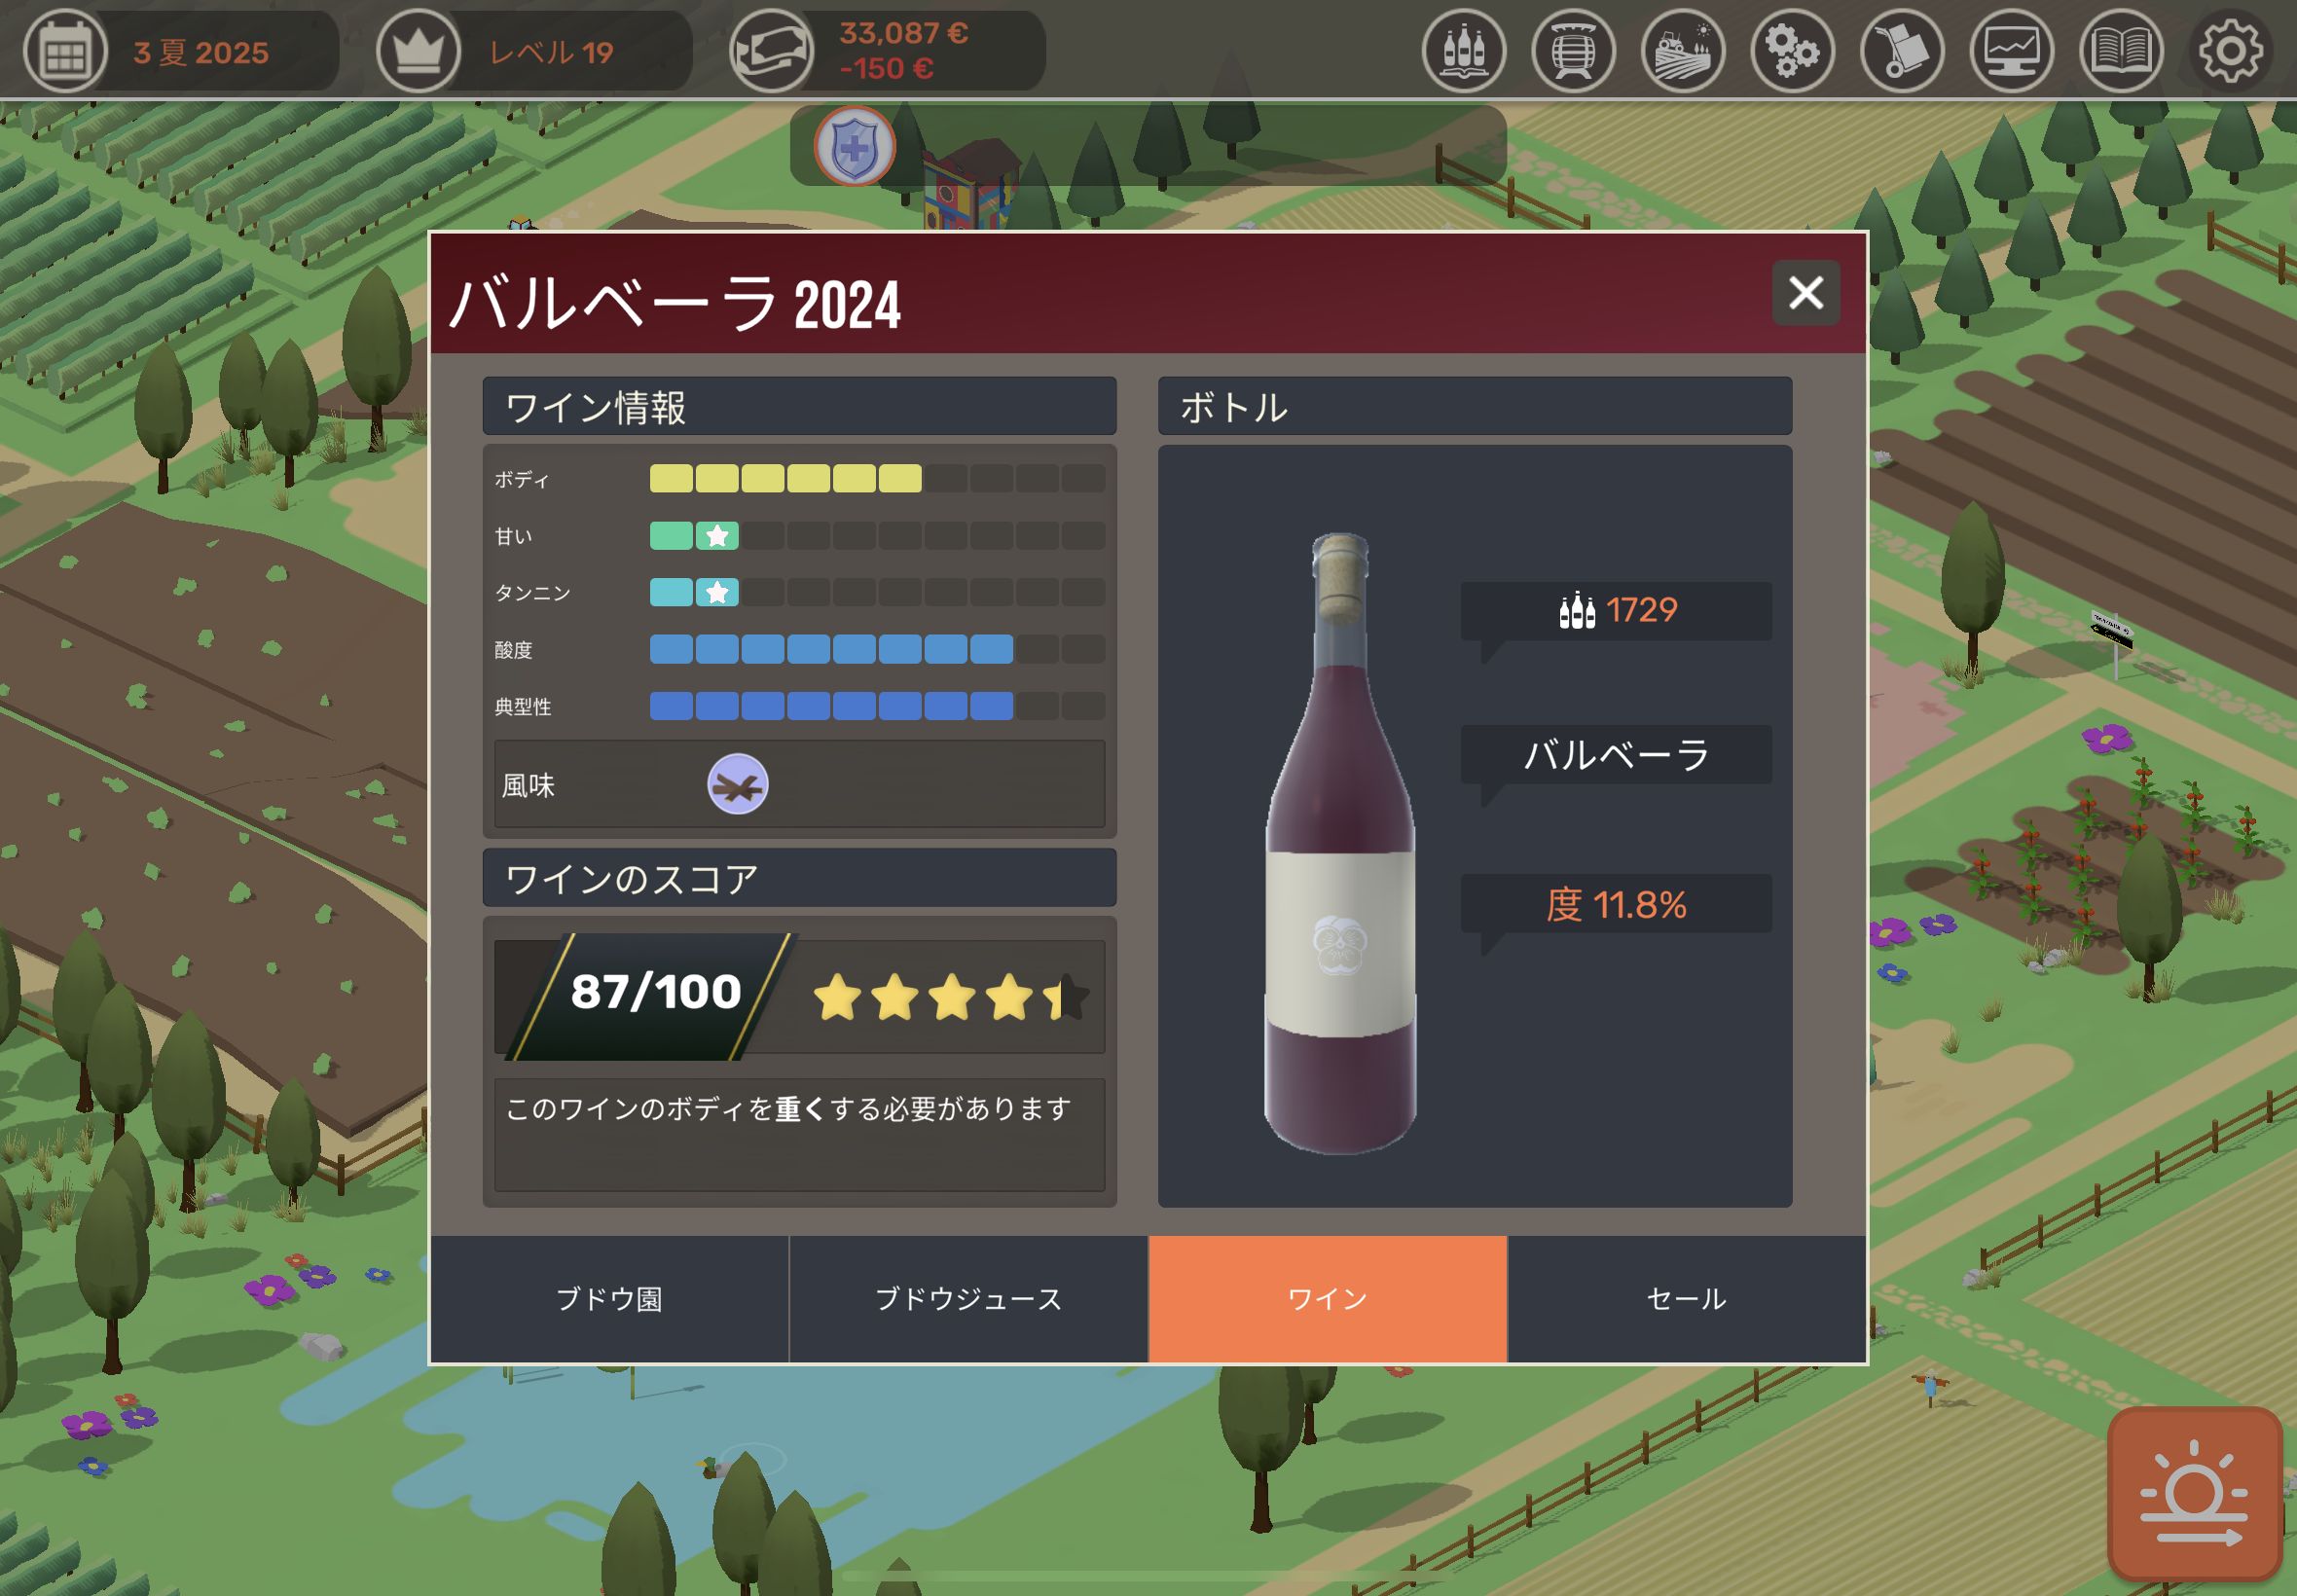2297x1596 pixels.
Task: Click the flavor icon in 風味 row
Action: (738, 784)
